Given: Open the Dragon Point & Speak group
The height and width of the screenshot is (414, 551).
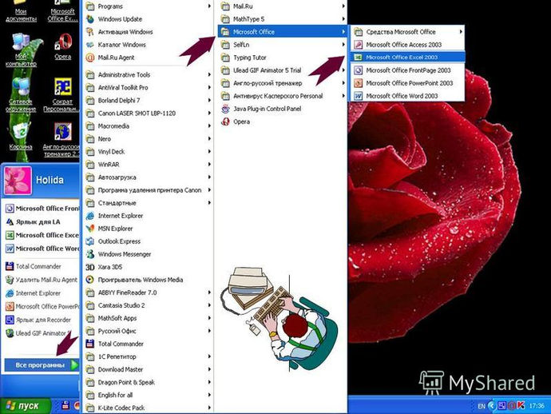Looking at the screenshot, I should coord(149,382).
